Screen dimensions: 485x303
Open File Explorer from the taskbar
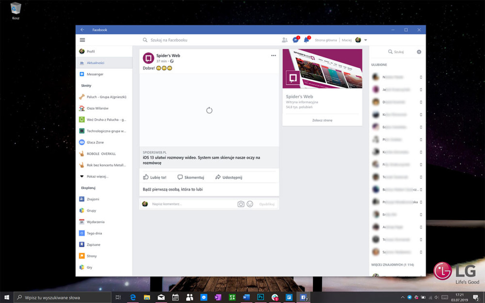tap(147, 298)
